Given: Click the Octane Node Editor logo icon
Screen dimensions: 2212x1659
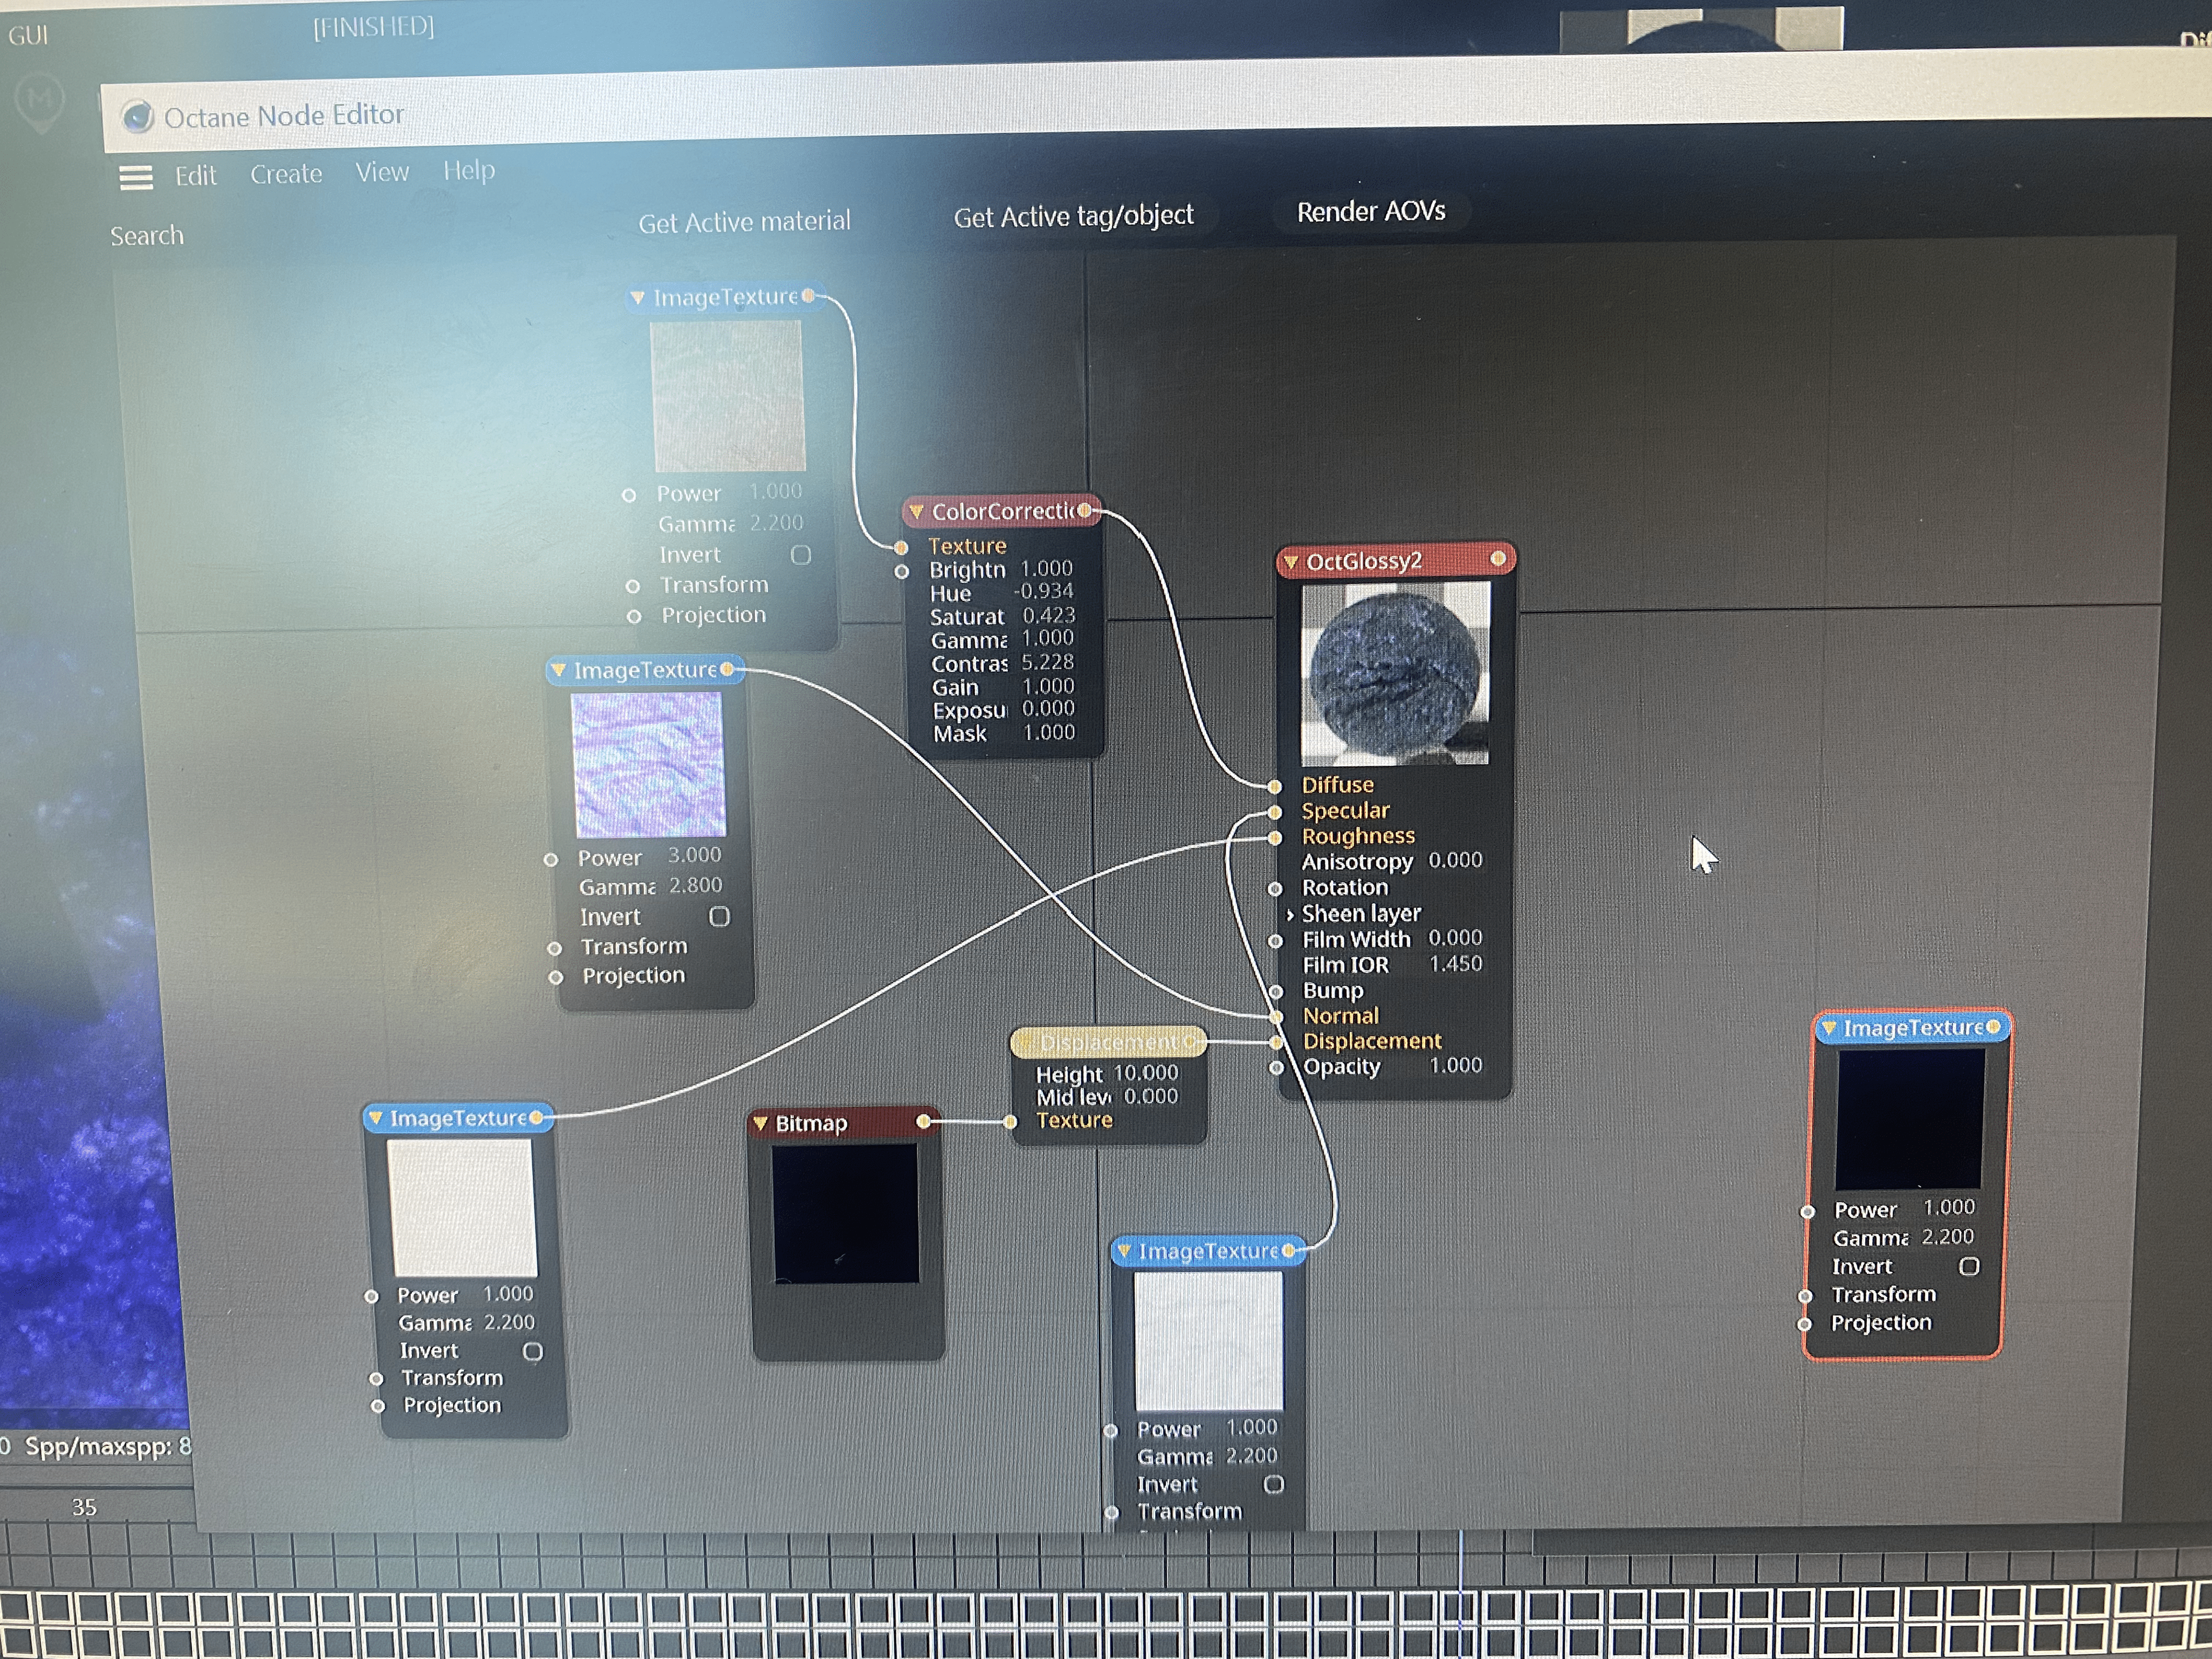Looking at the screenshot, I should pos(137,117).
